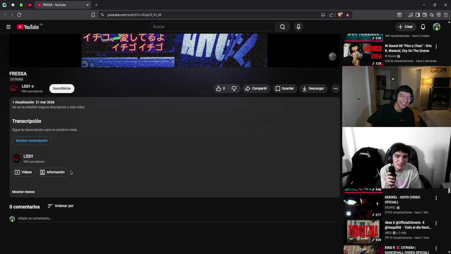The image size is (451, 254).
Task: Focus the Buscar search field
Action: [212, 27]
